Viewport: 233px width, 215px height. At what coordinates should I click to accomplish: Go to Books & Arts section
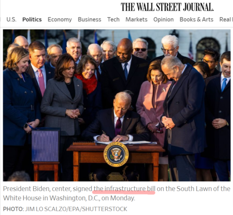(197, 19)
